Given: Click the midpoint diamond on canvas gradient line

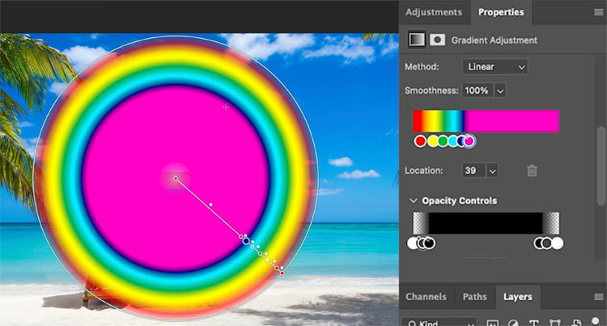Looking at the screenshot, I should click(210, 205).
